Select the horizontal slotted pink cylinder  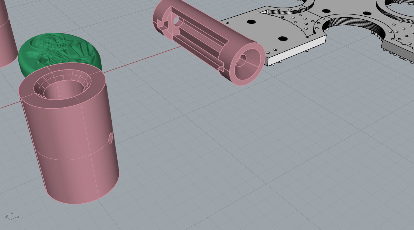209,41
